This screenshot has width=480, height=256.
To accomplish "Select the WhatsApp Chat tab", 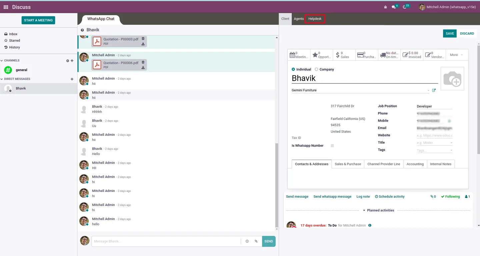I will click(x=101, y=19).
